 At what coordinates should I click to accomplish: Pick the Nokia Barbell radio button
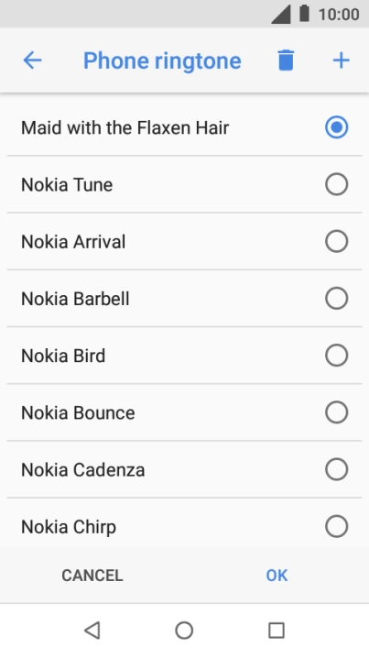[336, 299]
